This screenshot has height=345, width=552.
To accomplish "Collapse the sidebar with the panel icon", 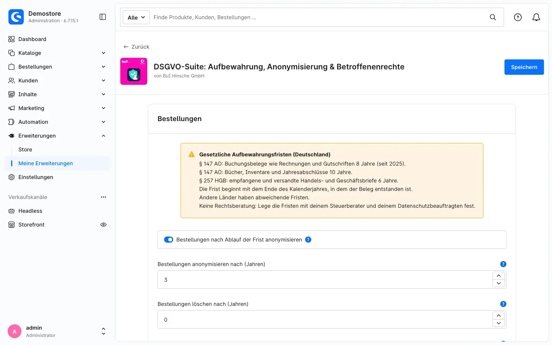I will tap(103, 17).
